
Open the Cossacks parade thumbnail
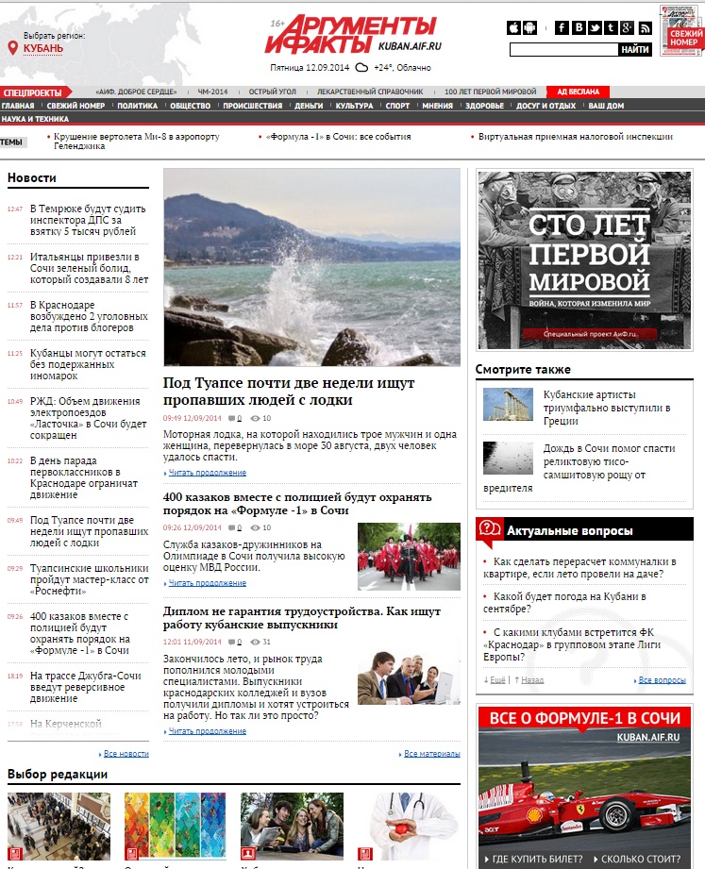pos(409,557)
